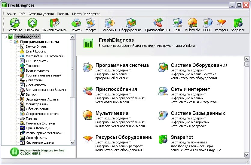Open the Место Поддержки menu
The height and width of the screenshot is (165, 251).
[x=86, y=14]
